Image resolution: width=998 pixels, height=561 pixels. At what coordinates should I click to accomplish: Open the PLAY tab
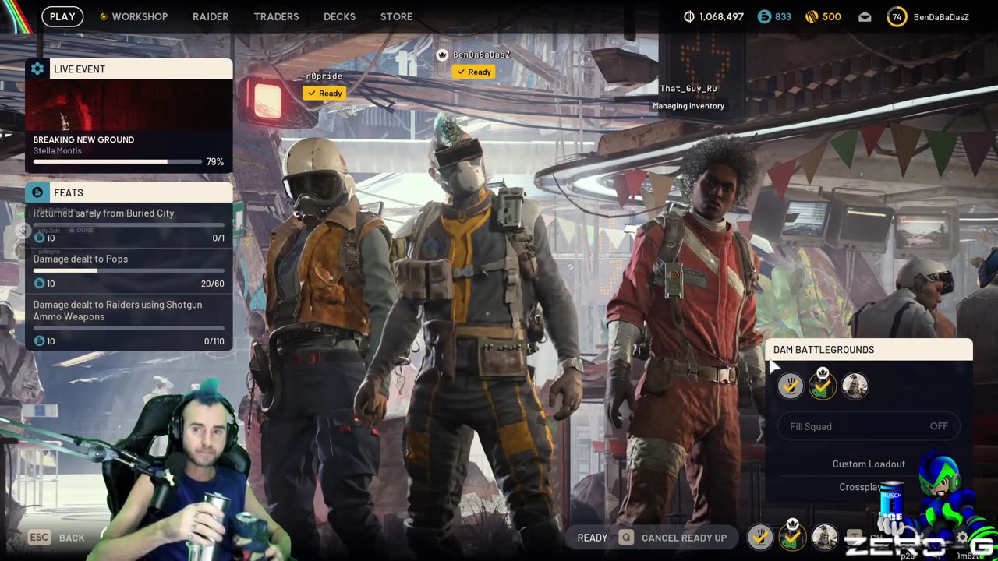62,16
